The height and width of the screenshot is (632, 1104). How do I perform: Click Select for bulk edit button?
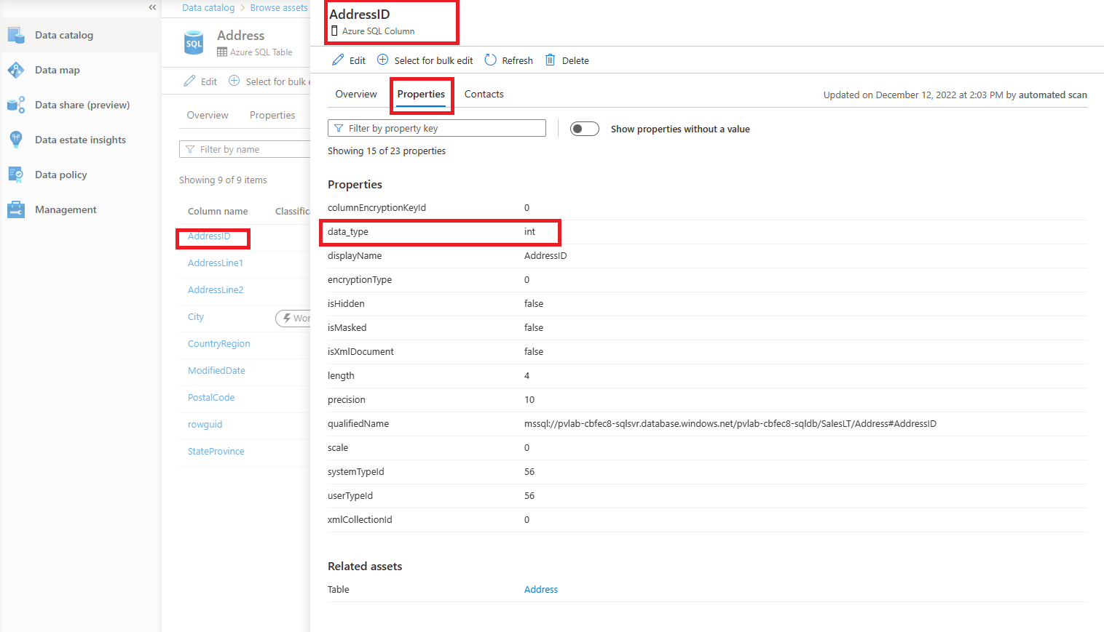coord(425,60)
